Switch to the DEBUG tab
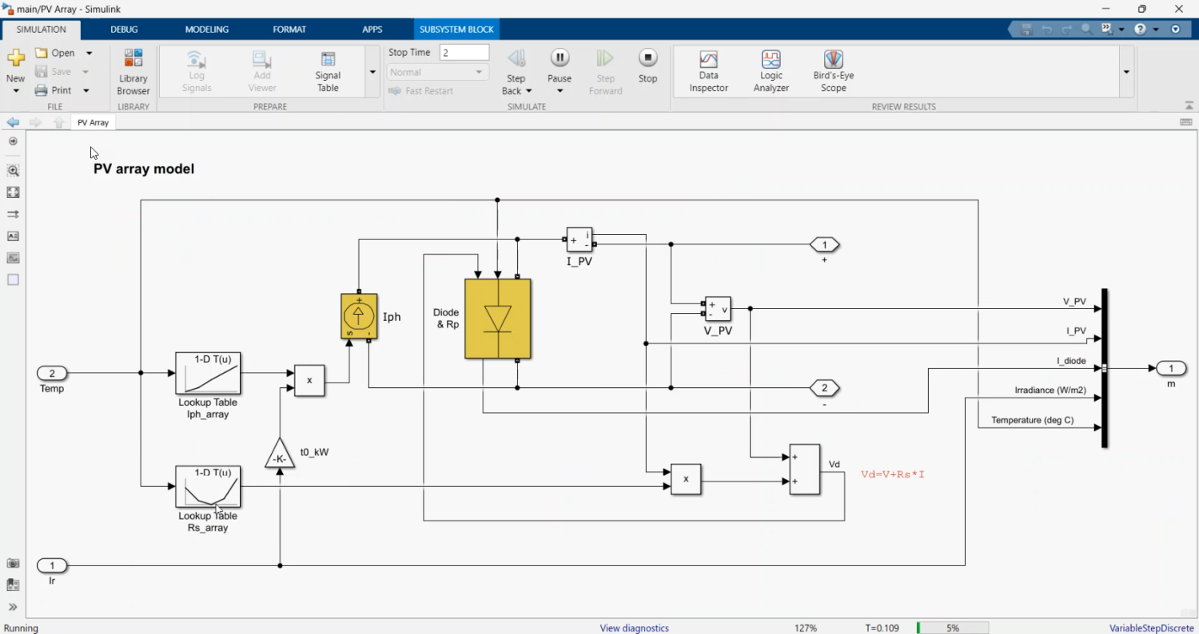The image size is (1199, 634). 124,30
